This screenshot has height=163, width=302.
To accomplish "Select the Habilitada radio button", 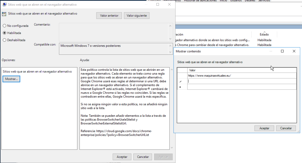I will point(4,33).
